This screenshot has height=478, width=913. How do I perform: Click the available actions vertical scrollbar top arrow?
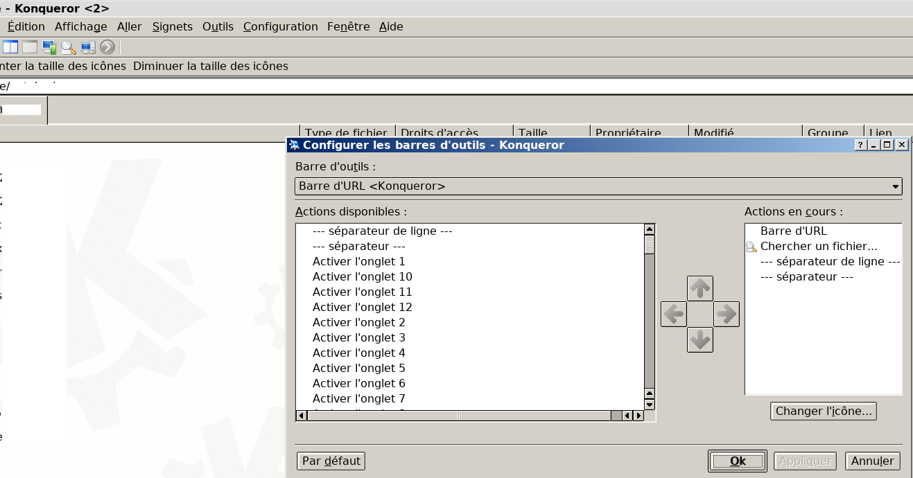(x=650, y=229)
